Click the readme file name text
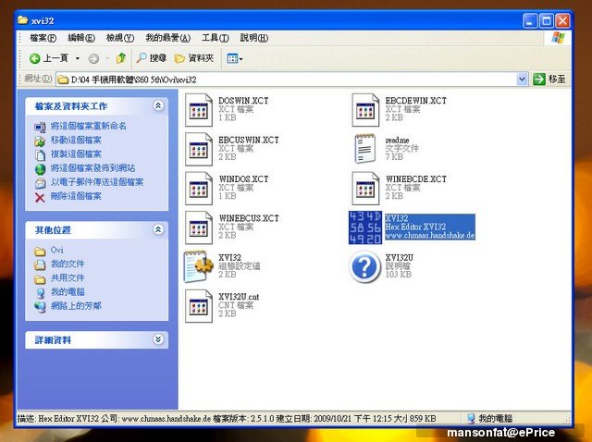Viewport: 592px width, 442px height. [397, 140]
